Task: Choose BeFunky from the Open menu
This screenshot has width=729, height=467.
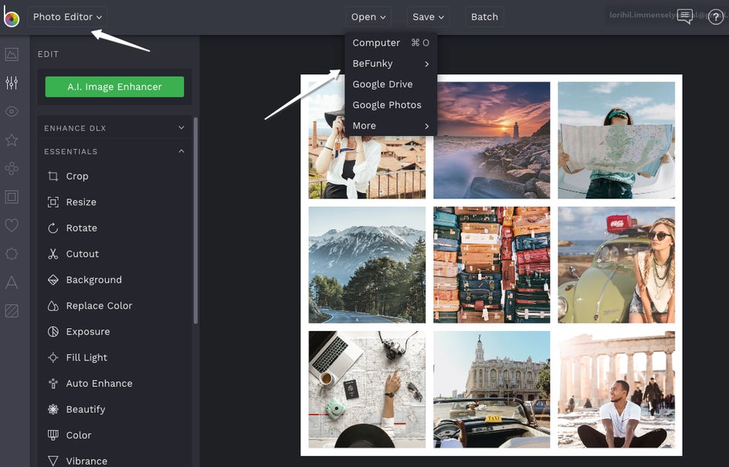Action: (x=391, y=63)
